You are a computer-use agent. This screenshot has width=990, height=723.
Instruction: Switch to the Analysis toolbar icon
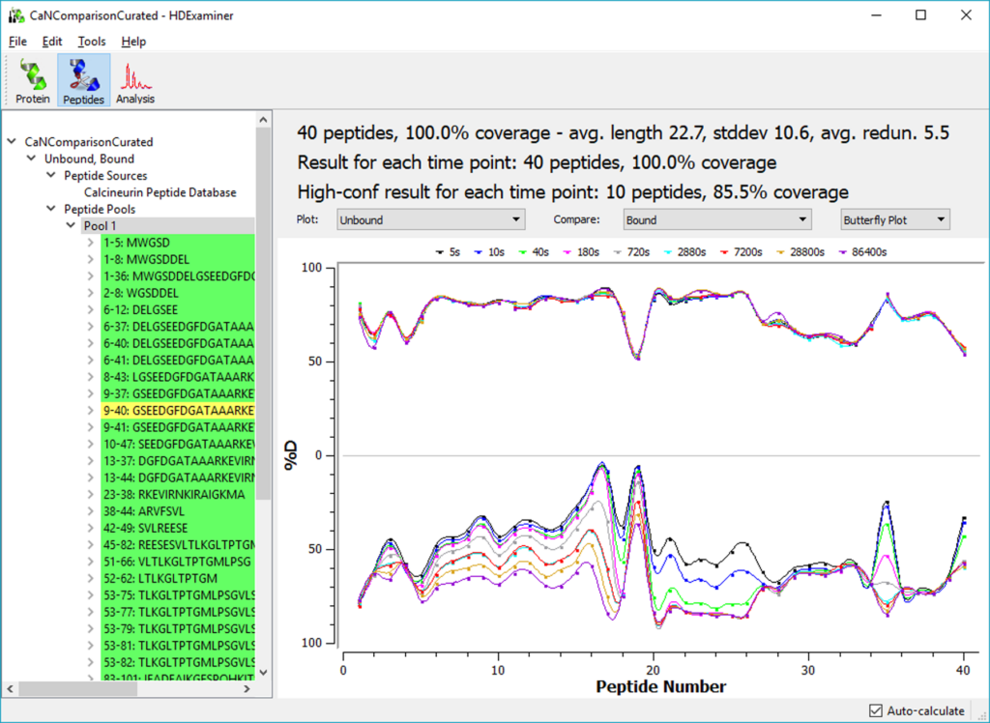tap(135, 80)
